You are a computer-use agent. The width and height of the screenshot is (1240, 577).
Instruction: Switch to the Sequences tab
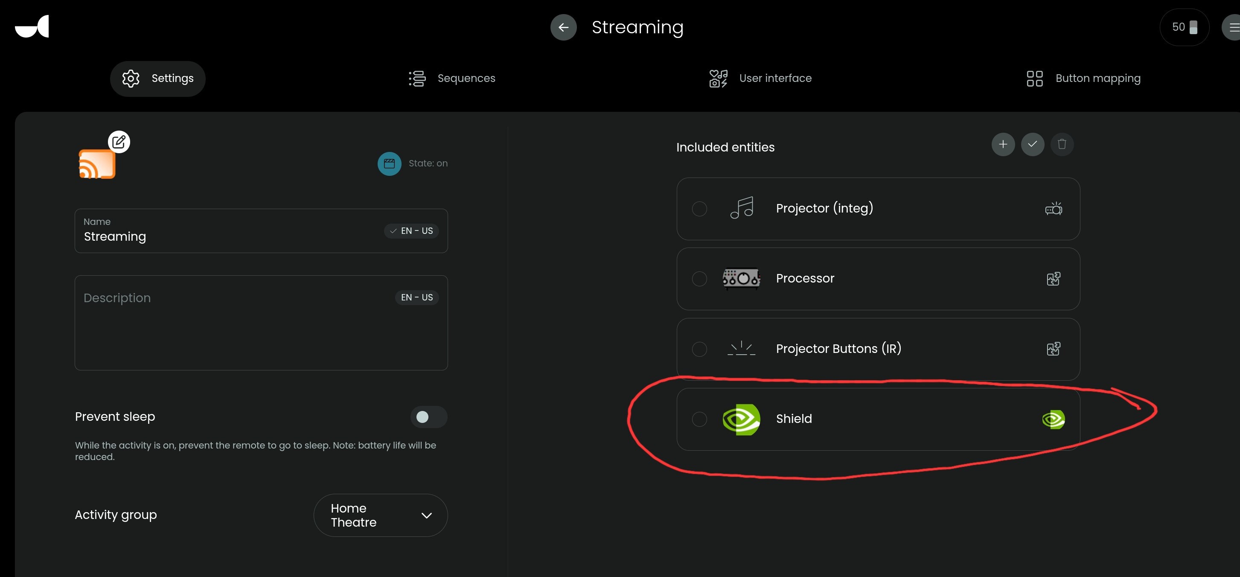tap(451, 79)
